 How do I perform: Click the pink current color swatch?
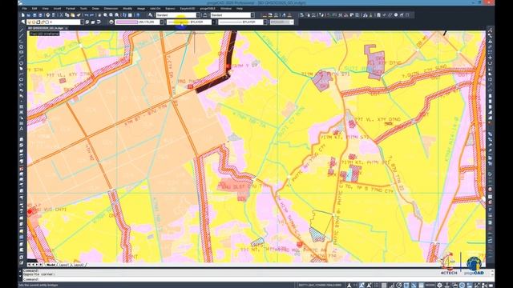(127, 22)
